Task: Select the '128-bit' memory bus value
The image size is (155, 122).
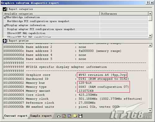Action: (x=85, y=83)
